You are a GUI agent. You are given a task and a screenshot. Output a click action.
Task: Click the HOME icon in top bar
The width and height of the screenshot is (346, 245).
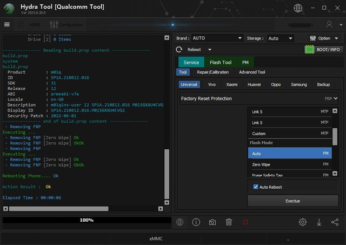[x=21, y=24]
